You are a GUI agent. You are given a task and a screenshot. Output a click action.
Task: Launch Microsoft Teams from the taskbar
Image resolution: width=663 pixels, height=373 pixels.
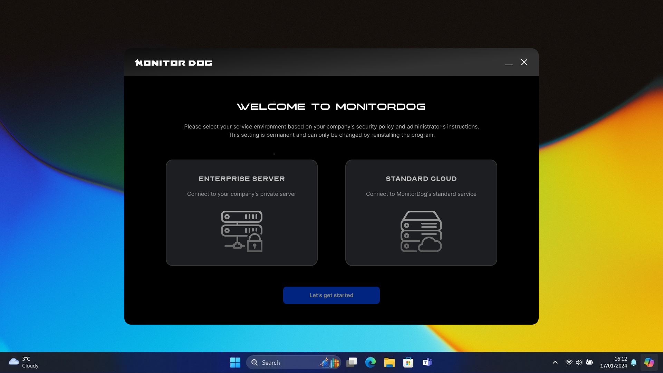coord(427,362)
